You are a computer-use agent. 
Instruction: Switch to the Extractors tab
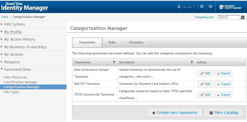136,42
